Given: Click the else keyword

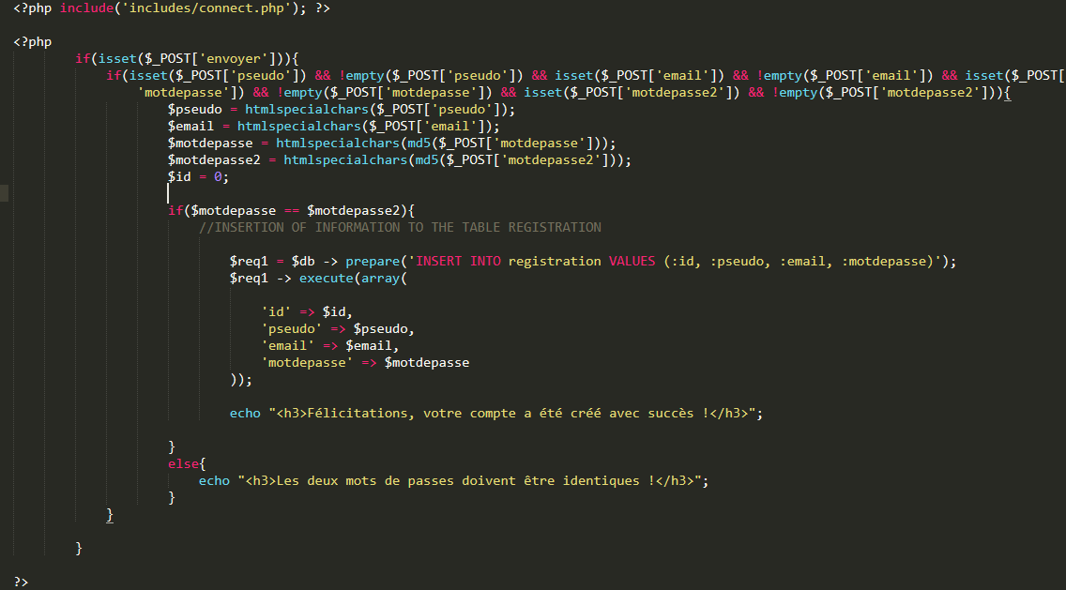Looking at the screenshot, I should [x=184, y=463].
